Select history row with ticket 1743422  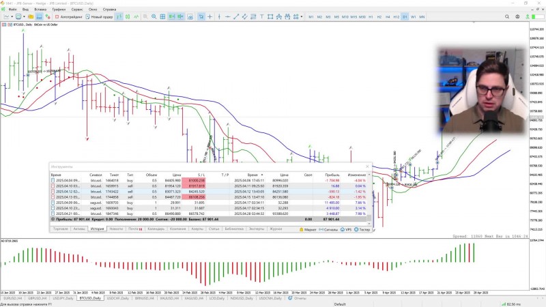coord(209,192)
